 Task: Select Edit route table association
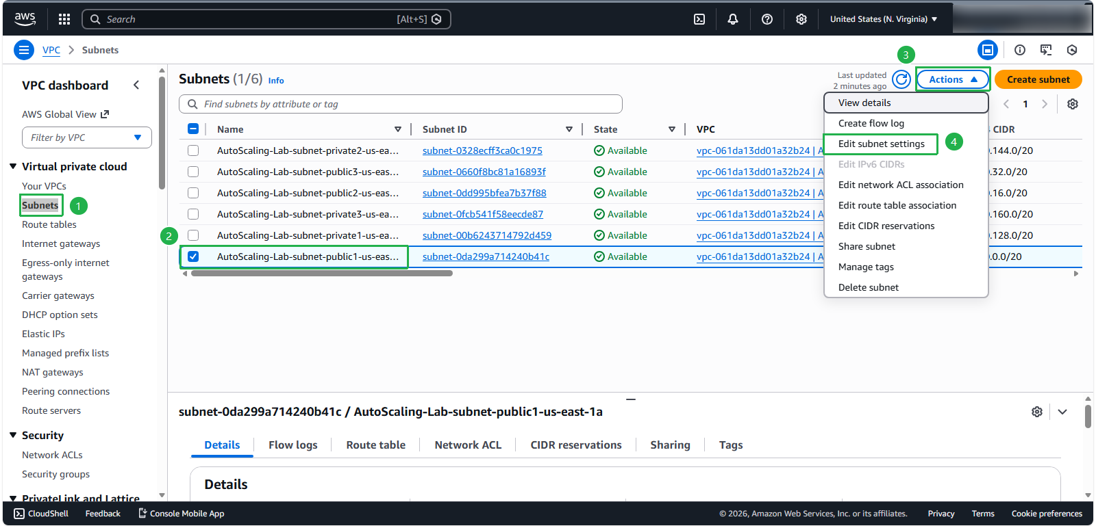[906, 205]
